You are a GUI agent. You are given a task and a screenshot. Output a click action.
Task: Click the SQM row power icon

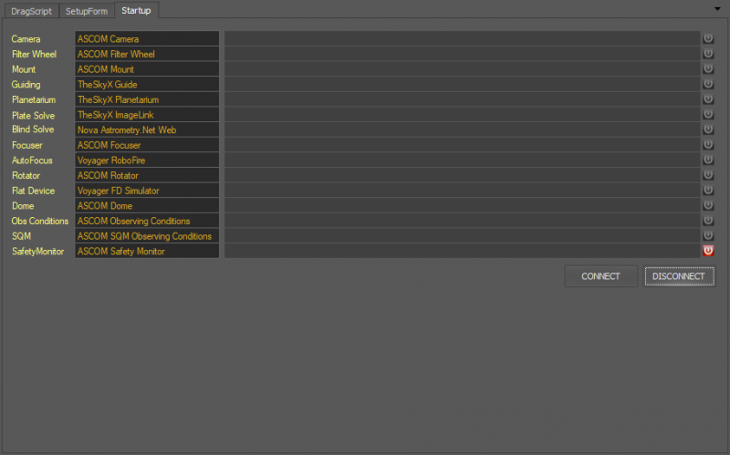tap(708, 235)
